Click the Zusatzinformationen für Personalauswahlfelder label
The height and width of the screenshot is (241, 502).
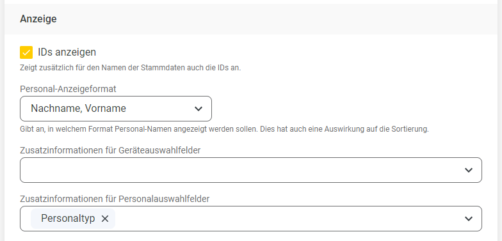click(x=115, y=199)
